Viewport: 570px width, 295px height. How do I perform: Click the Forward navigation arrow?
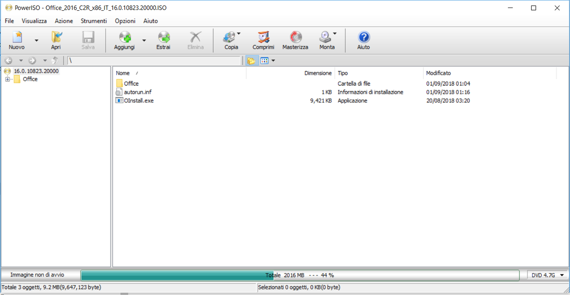[32, 61]
